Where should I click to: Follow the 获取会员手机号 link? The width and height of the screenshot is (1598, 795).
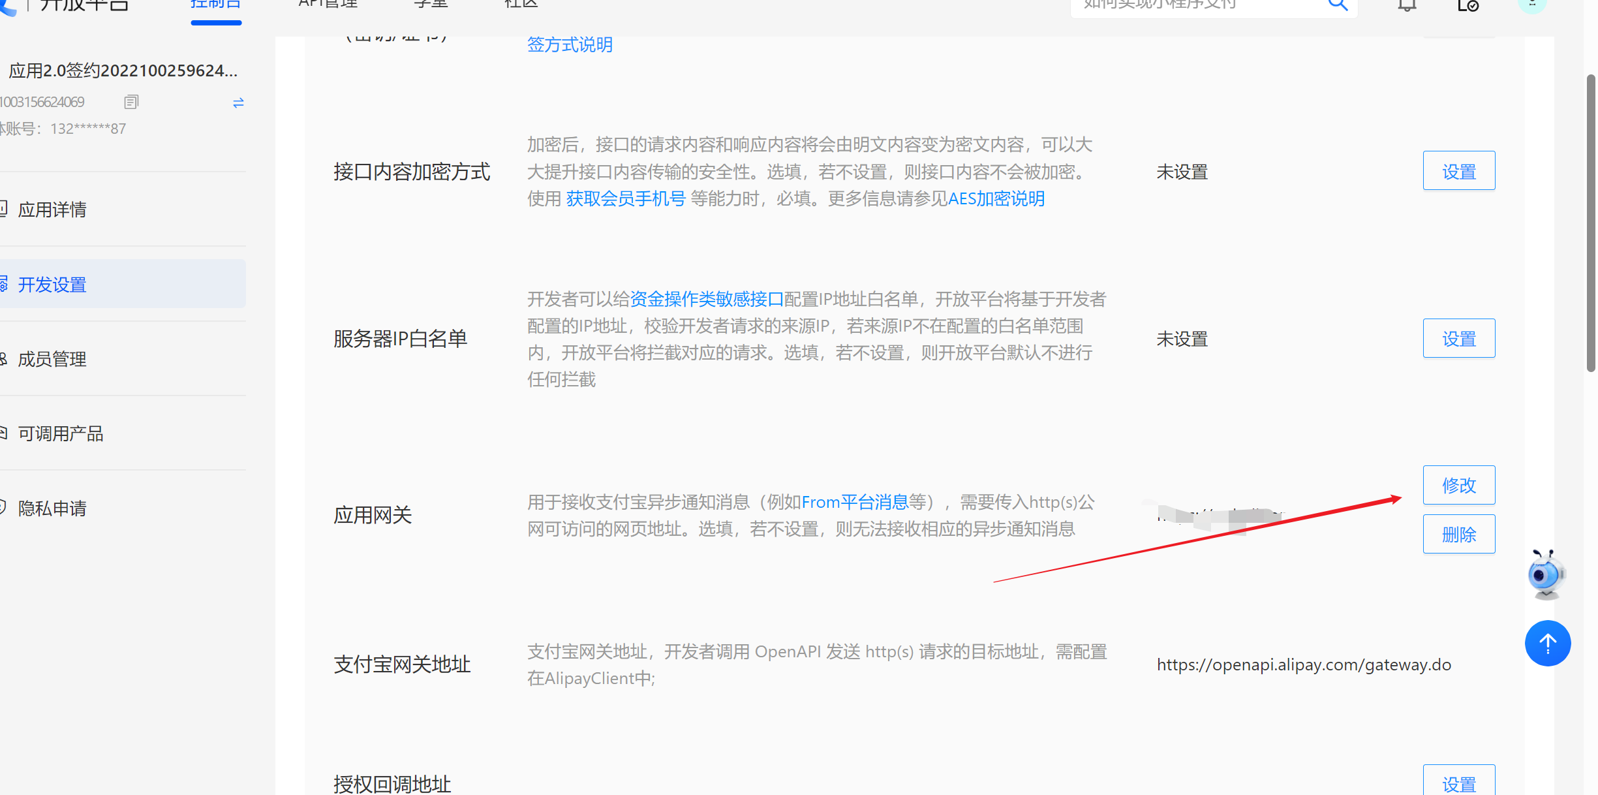(626, 198)
